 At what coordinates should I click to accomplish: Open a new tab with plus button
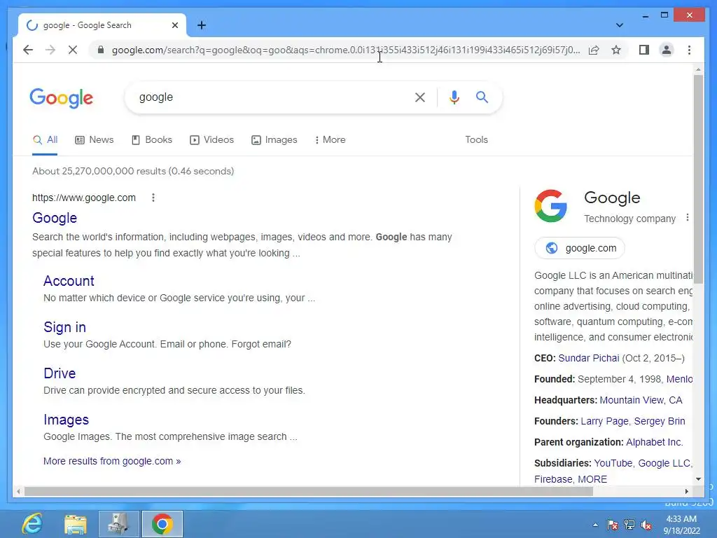click(201, 25)
